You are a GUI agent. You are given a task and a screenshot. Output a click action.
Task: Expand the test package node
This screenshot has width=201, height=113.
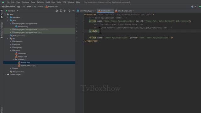(10, 32)
